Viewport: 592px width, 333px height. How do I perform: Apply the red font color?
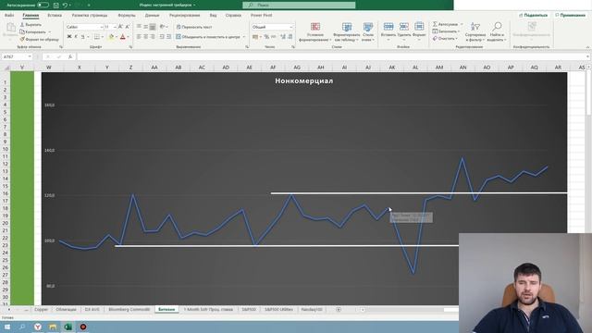click(122, 37)
